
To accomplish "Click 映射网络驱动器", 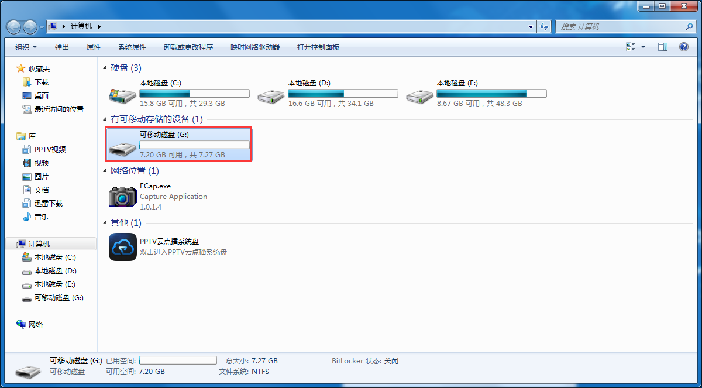I will tap(255, 47).
